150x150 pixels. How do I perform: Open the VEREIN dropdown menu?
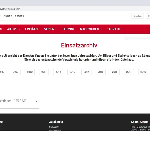[x=51, y=29]
